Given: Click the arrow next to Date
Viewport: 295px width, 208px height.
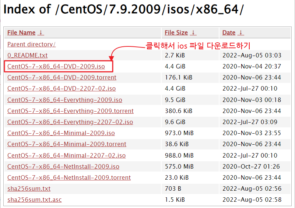Looking at the screenshot, I should click(x=240, y=32).
